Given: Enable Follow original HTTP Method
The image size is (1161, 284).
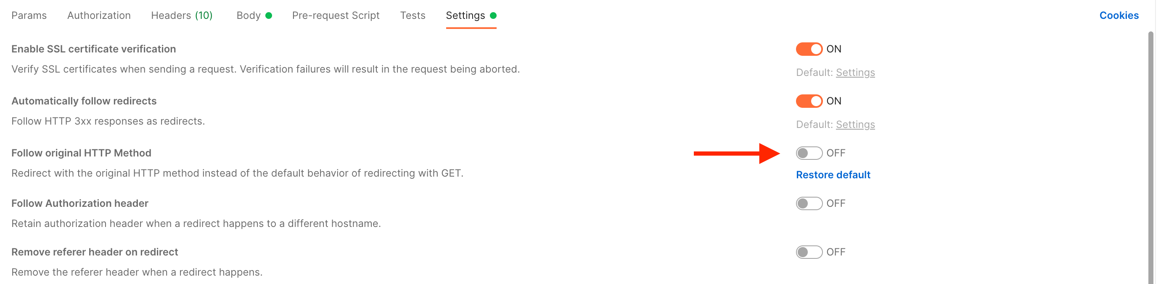Looking at the screenshot, I should [809, 153].
